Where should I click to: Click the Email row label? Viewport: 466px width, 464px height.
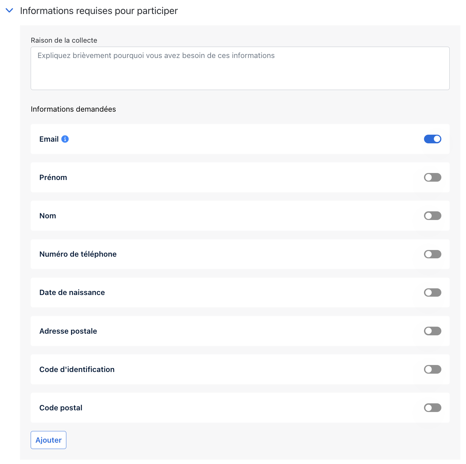(x=49, y=139)
